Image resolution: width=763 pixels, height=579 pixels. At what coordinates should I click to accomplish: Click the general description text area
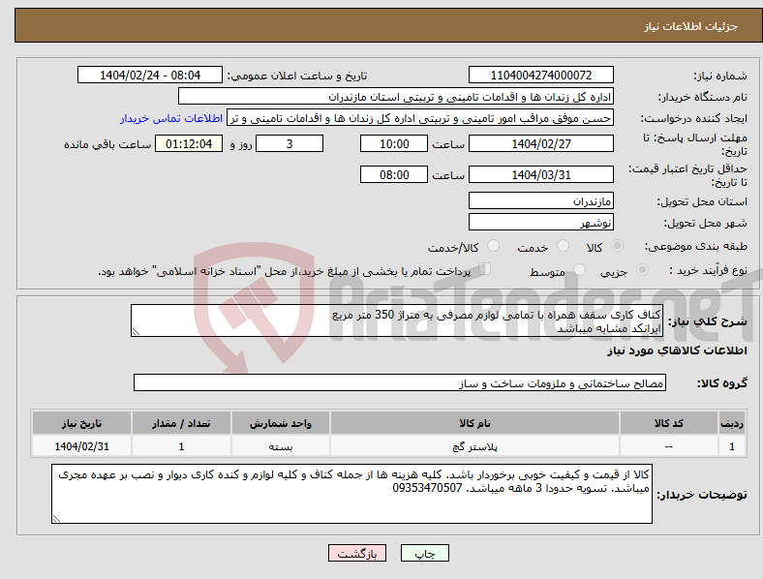pyautogui.click(x=397, y=321)
